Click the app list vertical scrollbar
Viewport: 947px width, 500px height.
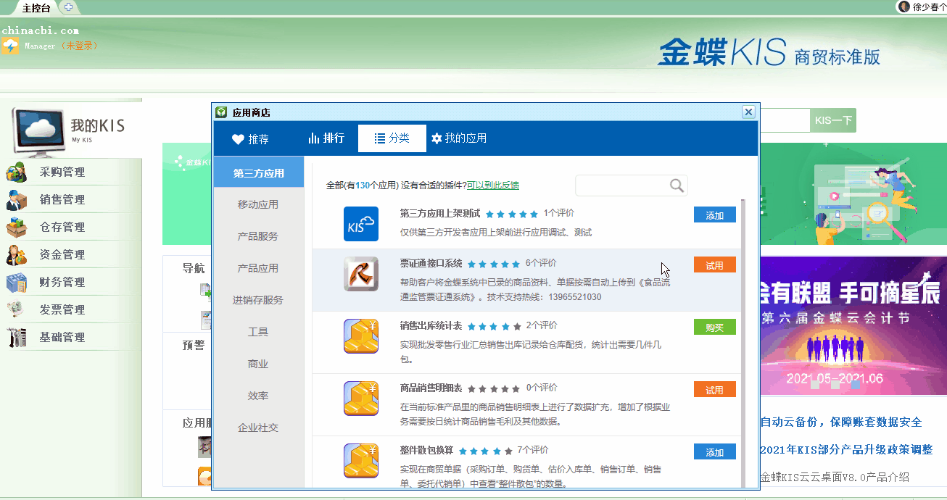[743, 344]
